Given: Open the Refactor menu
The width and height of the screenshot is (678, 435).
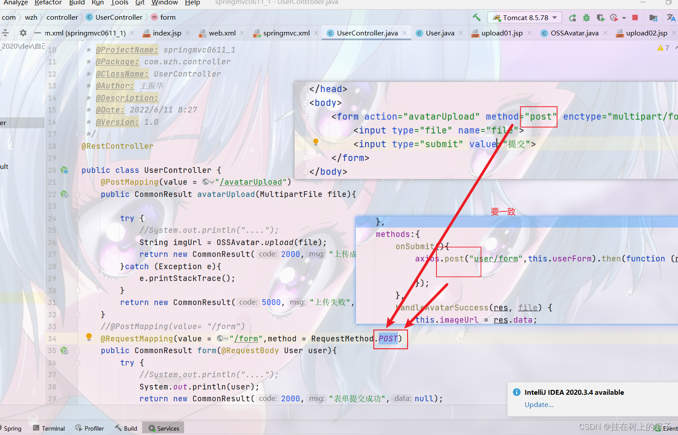Looking at the screenshot, I should tap(48, 3).
